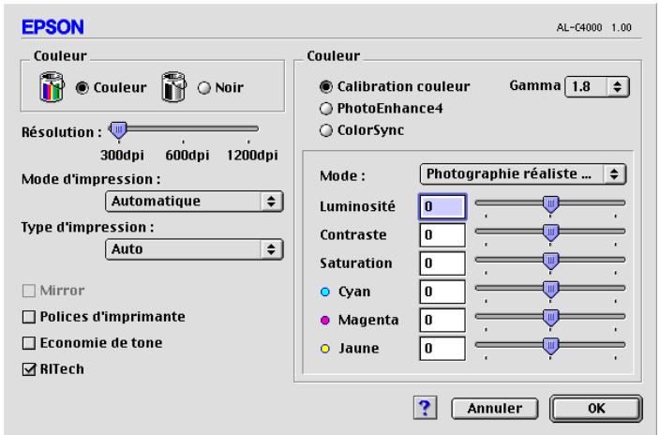Viewport: 660px width, 435px height.
Task: Click the 300dpi resolution label
Action: 122,156
